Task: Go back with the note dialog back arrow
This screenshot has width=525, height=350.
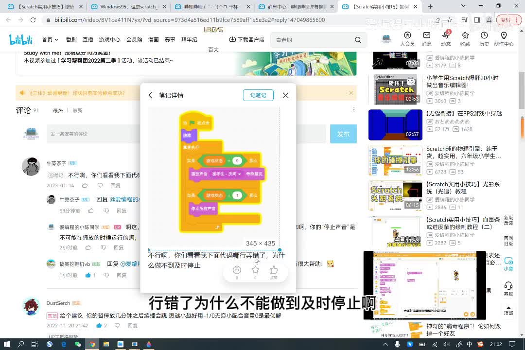Action: pos(150,95)
